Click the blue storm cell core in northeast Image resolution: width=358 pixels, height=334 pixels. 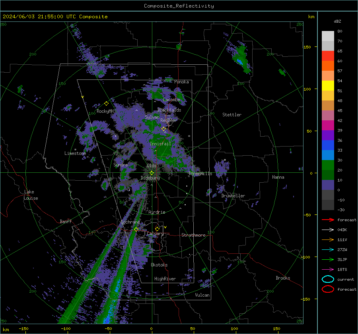point(239,62)
